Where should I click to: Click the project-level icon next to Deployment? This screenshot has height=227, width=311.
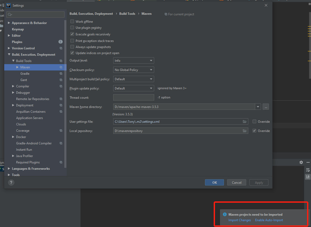(61, 105)
